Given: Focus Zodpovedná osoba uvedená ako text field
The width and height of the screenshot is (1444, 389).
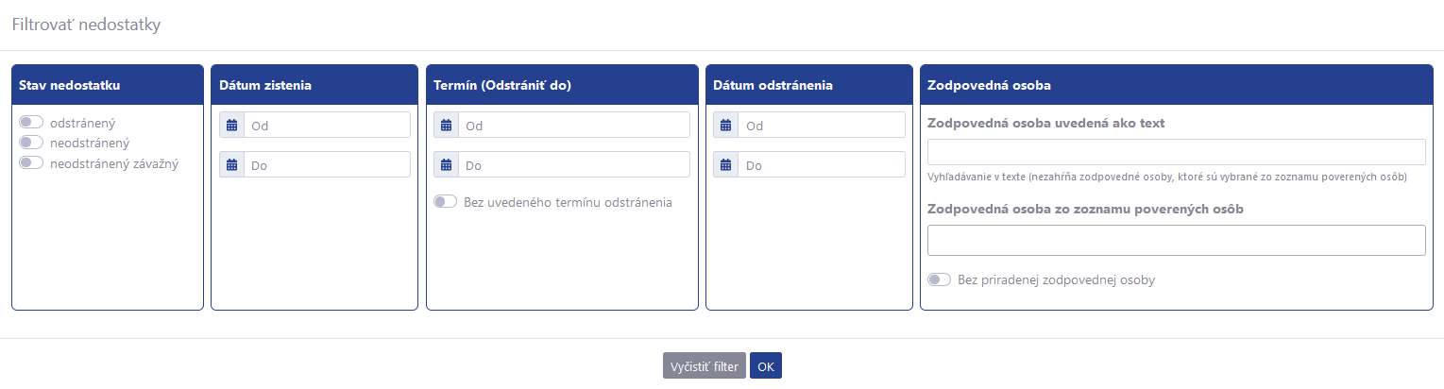Looking at the screenshot, I should point(1177,152).
